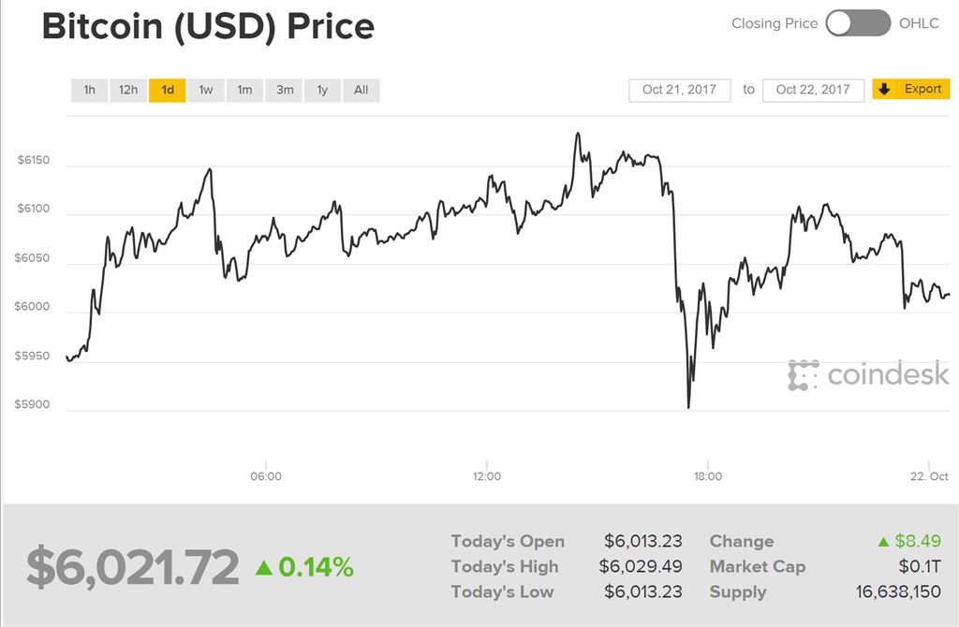959x627 pixels.
Task: Switch chart to 1w range
Action: [x=206, y=90]
